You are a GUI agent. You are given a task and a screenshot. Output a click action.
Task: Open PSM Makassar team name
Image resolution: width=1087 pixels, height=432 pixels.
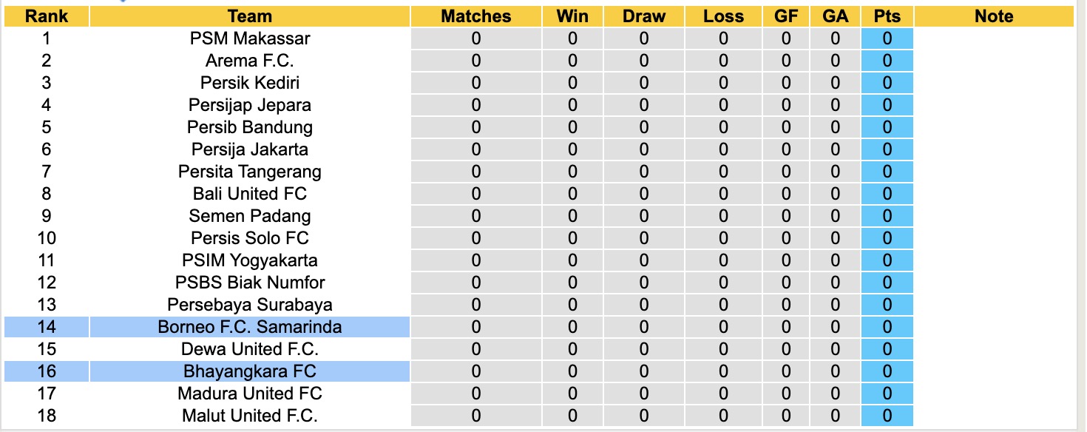pyautogui.click(x=250, y=38)
